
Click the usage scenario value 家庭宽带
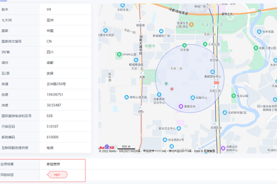pyautogui.click(x=54, y=164)
